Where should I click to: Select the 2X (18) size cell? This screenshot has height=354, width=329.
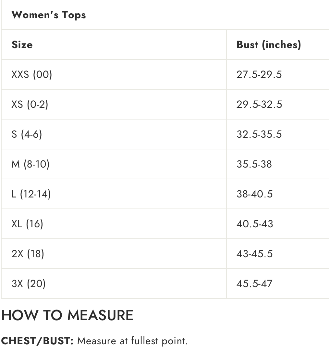pyautogui.click(x=28, y=254)
